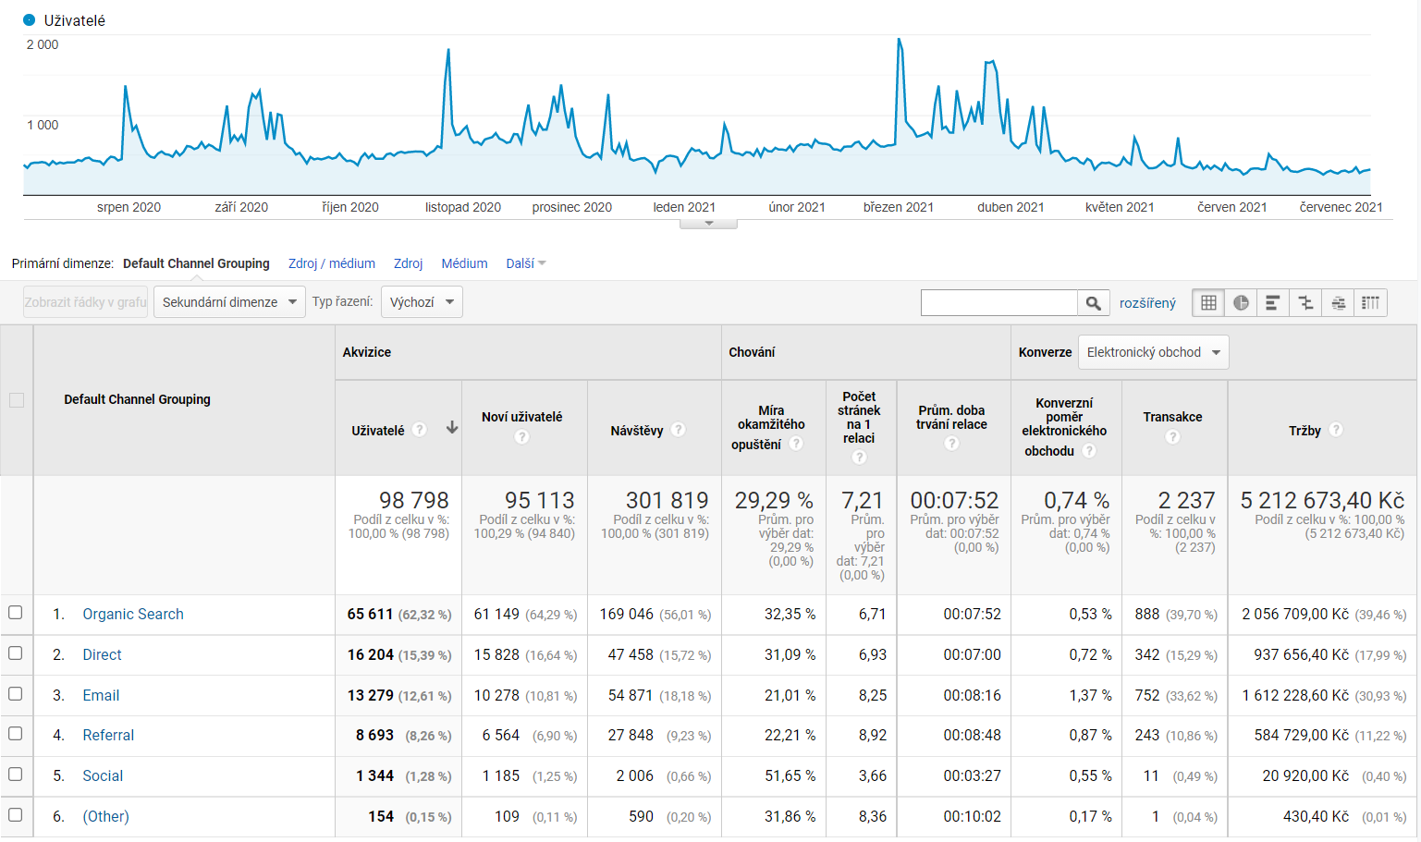Viewport: 1421px width, 842px height.
Task: Check the Email row checkbox
Action: point(15,693)
